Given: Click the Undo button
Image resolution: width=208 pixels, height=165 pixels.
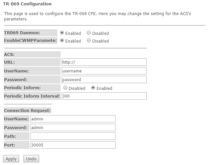Looking at the screenshot, I should [31, 159].
